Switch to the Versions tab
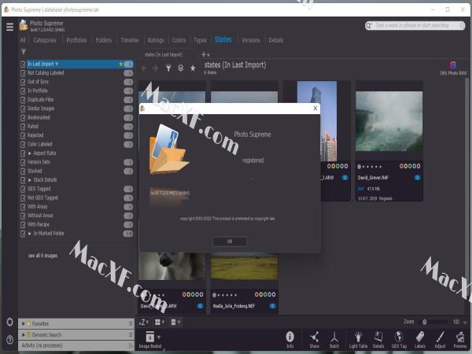The width and height of the screenshot is (472, 354). (250, 40)
